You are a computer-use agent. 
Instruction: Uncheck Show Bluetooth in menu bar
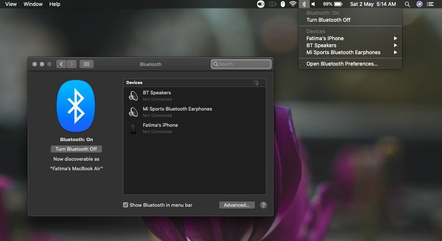(x=126, y=205)
